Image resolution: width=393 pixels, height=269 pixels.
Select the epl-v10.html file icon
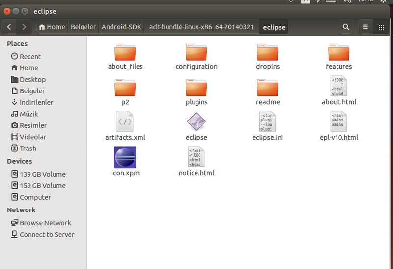point(338,121)
